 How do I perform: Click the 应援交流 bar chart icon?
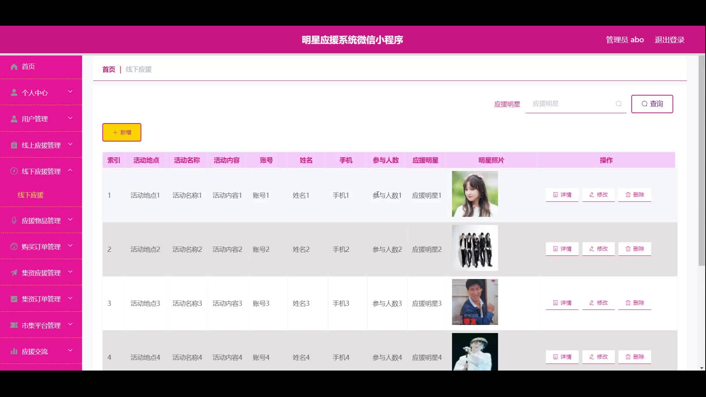(14, 351)
